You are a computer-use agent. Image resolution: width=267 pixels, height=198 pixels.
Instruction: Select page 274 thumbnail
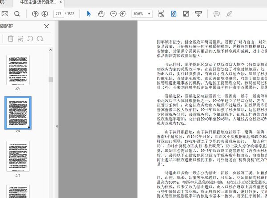[18, 70]
